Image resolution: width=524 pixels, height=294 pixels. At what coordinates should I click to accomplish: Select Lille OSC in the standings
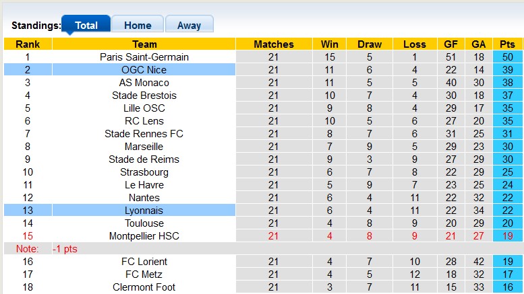pos(144,108)
